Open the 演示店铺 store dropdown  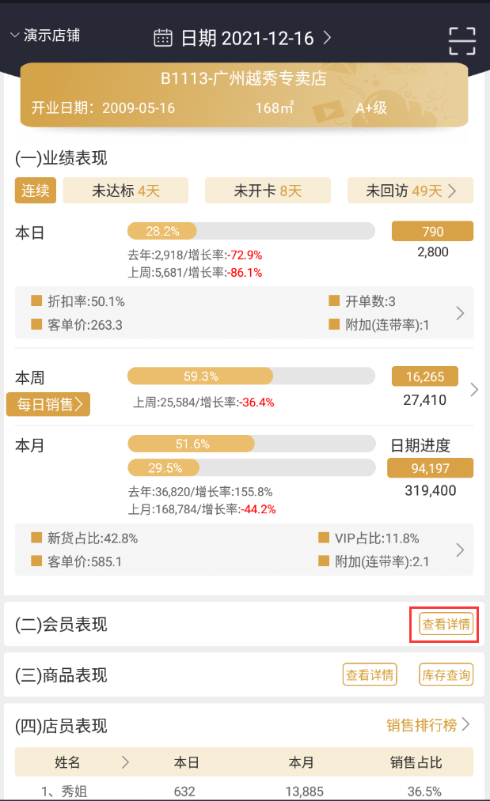click(46, 36)
